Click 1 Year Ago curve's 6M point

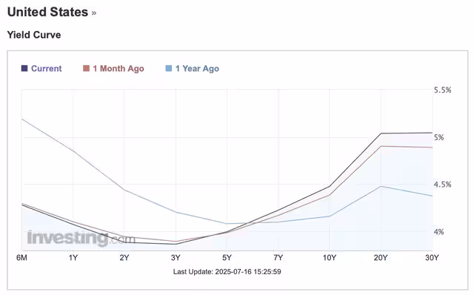point(22,119)
